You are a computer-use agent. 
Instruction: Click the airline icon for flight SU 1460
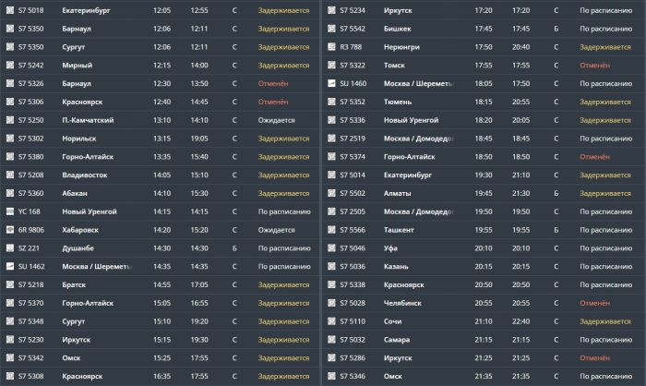tap(331, 83)
